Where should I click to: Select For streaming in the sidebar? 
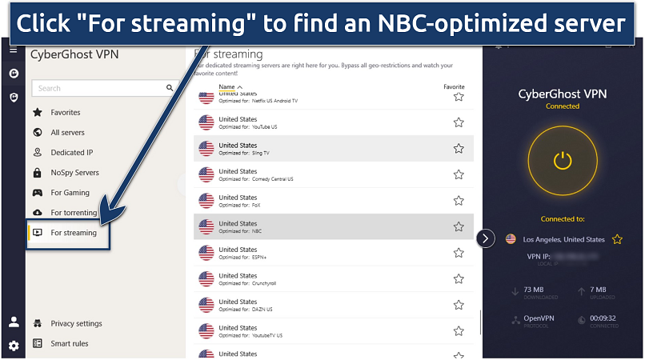(73, 233)
